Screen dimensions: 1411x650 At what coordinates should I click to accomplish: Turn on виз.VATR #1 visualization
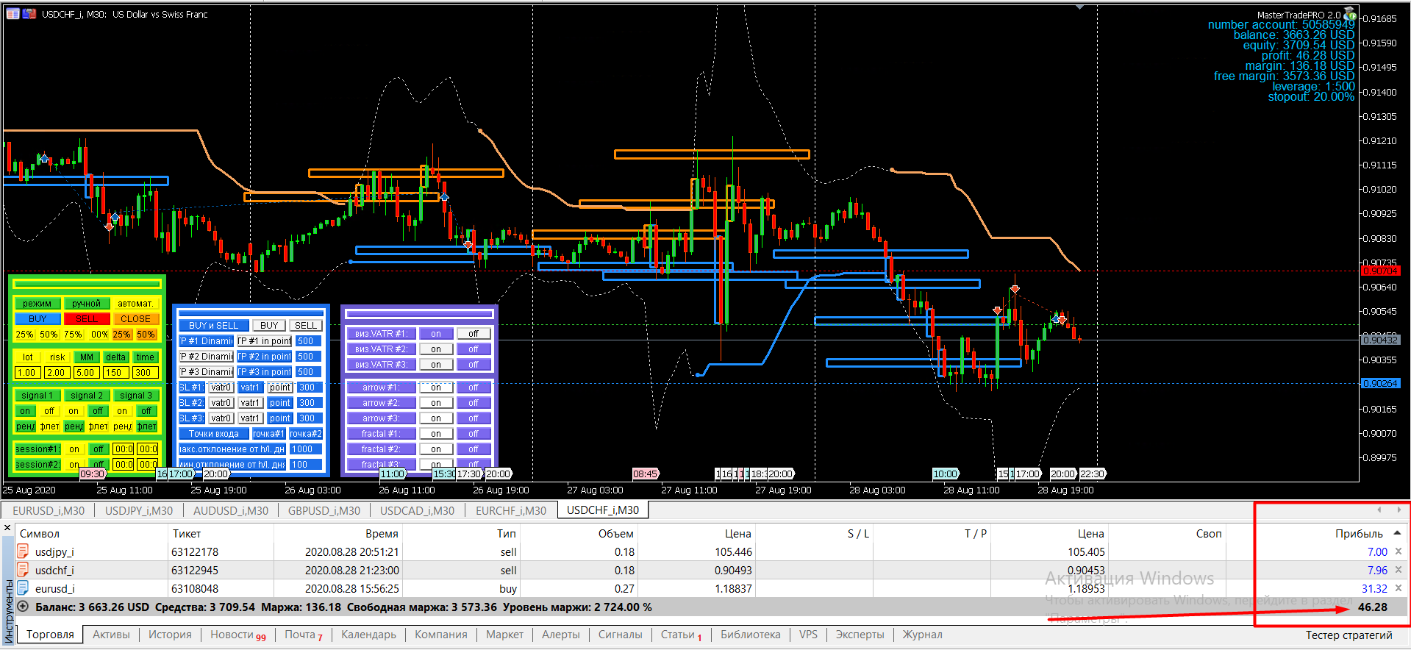coord(436,334)
